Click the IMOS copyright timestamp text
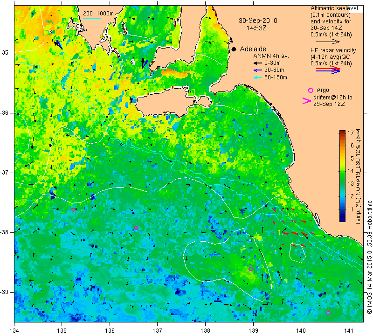Viewport: 373px width, 336px height. [369, 257]
